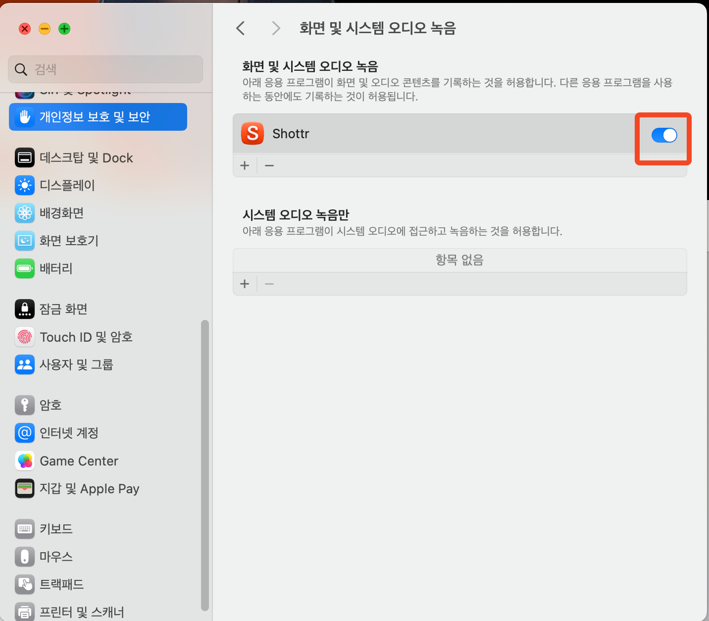The width and height of the screenshot is (709, 621).
Task: Go back using the left navigation chevron
Action: click(241, 28)
